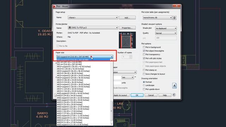Open the Quality dropdown
The image size is (226, 127).
pyautogui.click(x=166, y=33)
